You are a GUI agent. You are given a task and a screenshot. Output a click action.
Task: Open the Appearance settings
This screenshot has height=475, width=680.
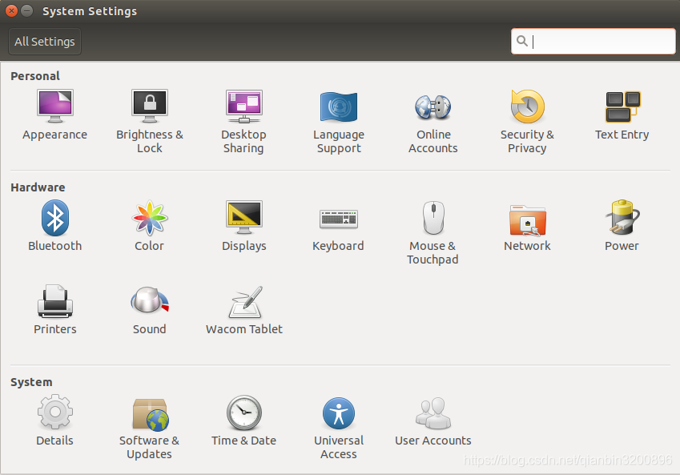click(54, 115)
